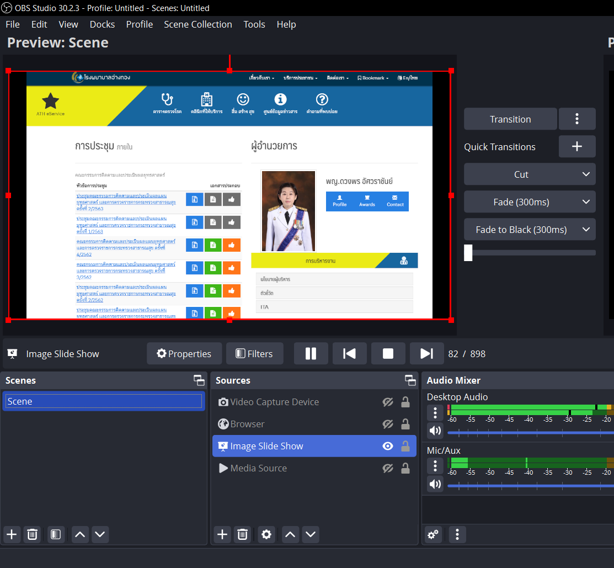614x568 pixels.
Task: Toggle lock on Image Slide Show source
Action: pos(405,446)
